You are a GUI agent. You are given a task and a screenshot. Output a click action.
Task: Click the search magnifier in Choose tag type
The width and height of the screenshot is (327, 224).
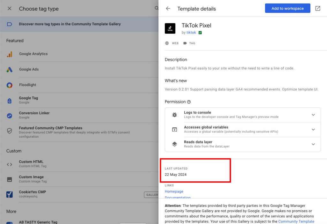point(156,8)
